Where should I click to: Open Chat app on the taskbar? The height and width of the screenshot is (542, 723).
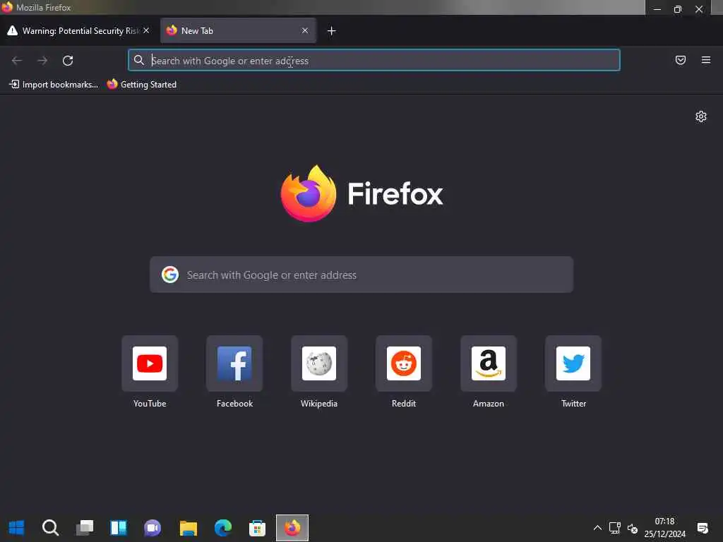(x=153, y=528)
